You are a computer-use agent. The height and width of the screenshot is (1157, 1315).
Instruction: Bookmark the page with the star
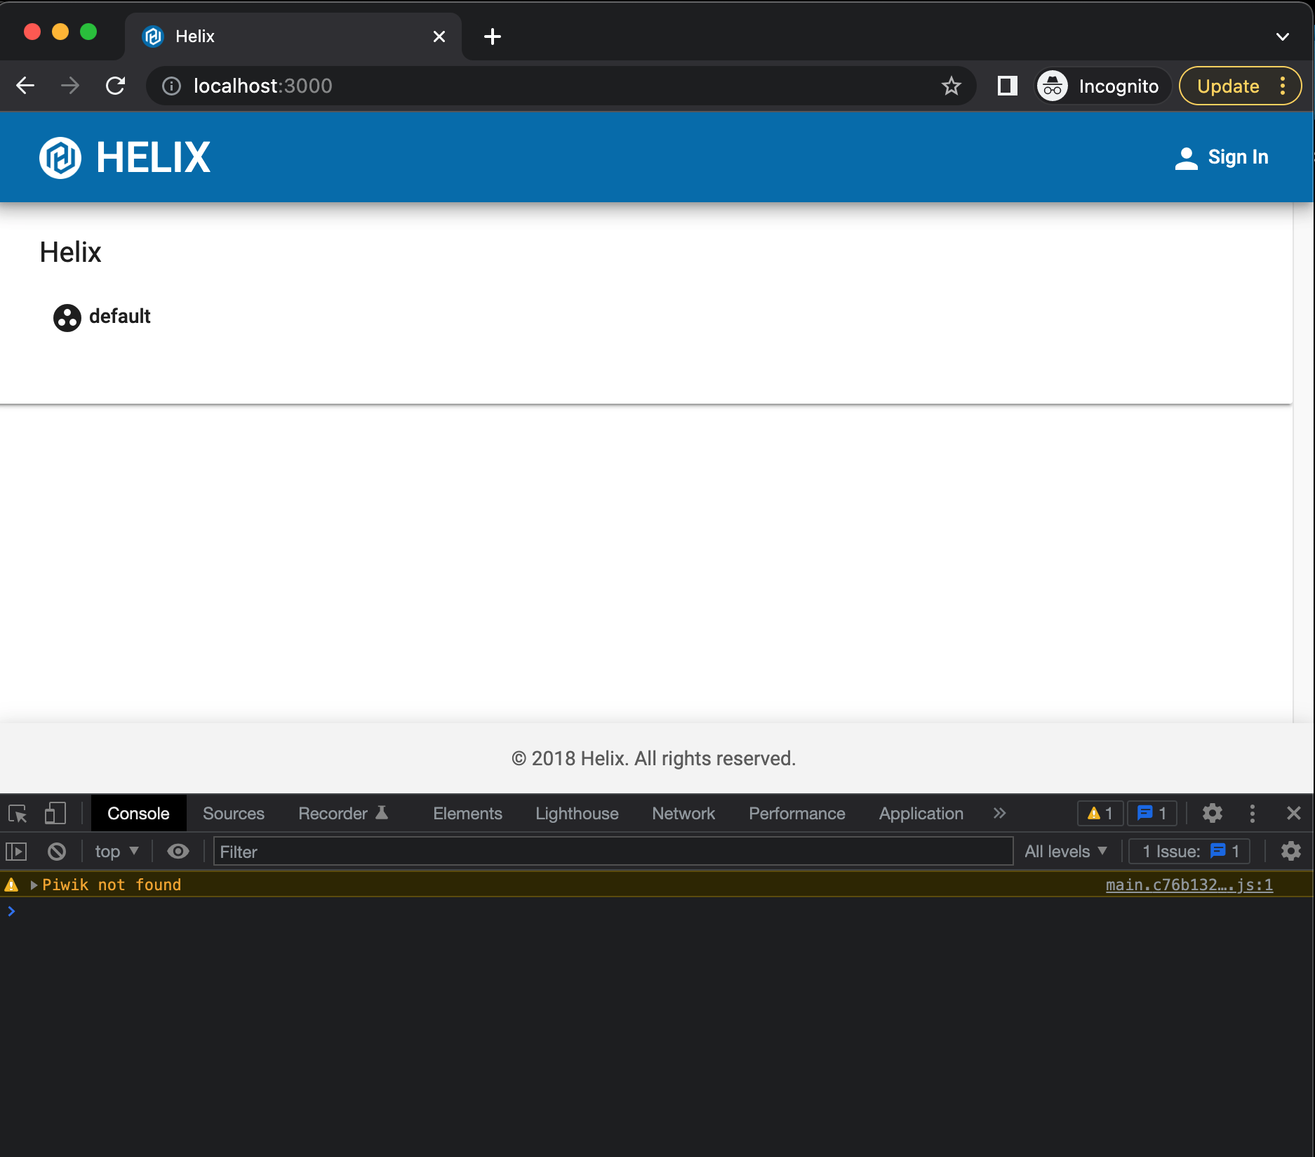951,86
